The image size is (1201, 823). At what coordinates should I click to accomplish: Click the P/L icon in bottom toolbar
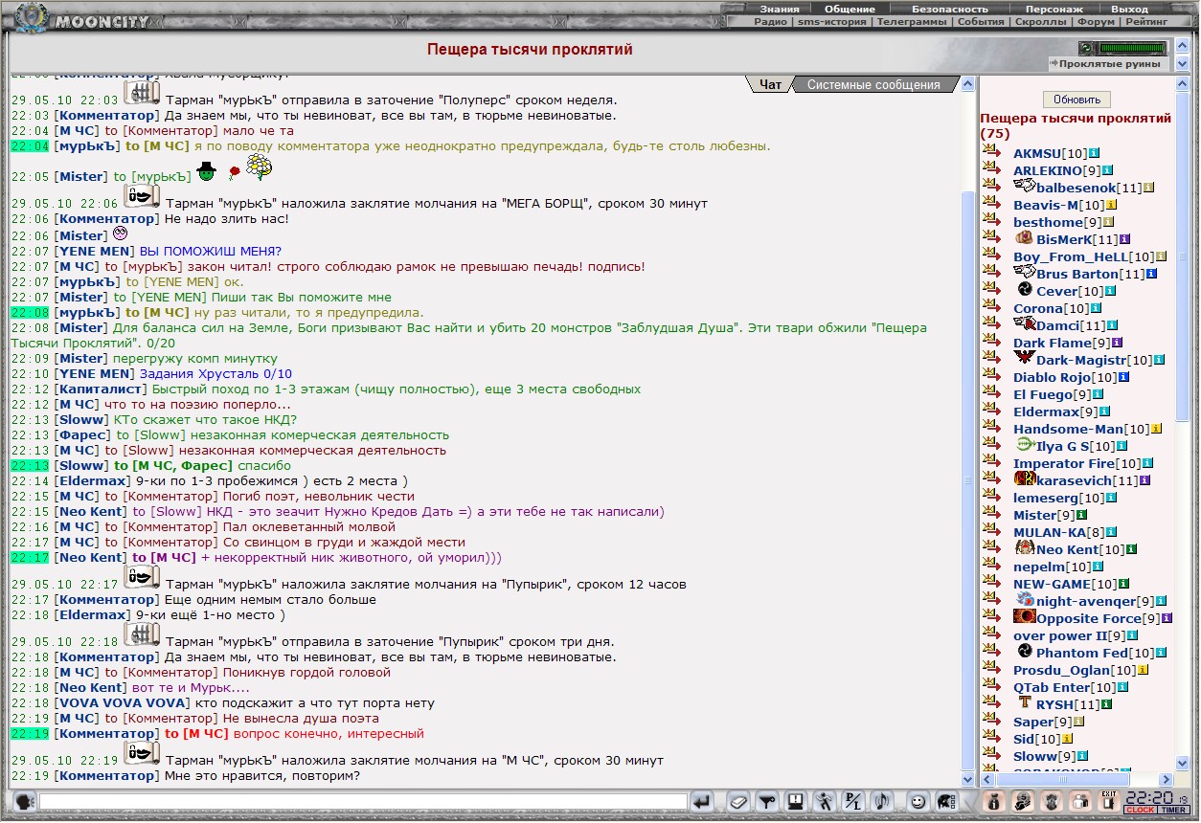click(x=853, y=802)
